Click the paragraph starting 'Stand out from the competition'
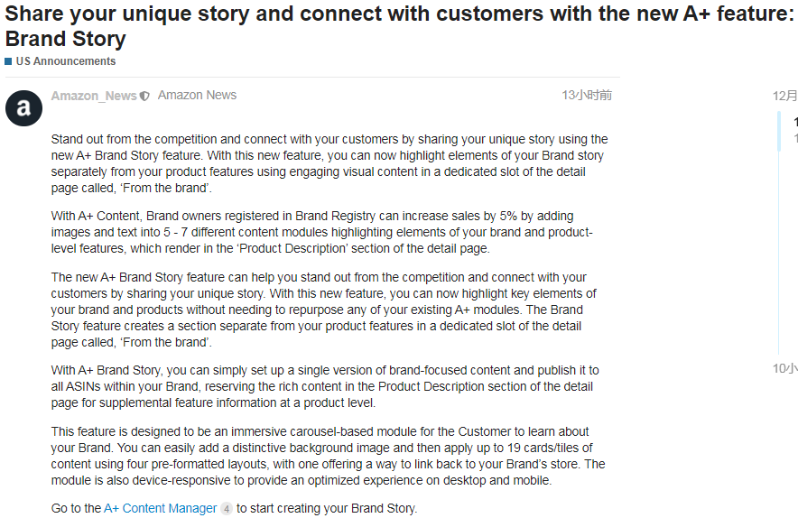This screenshot has width=798, height=518. pyautogui.click(x=329, y=163)
